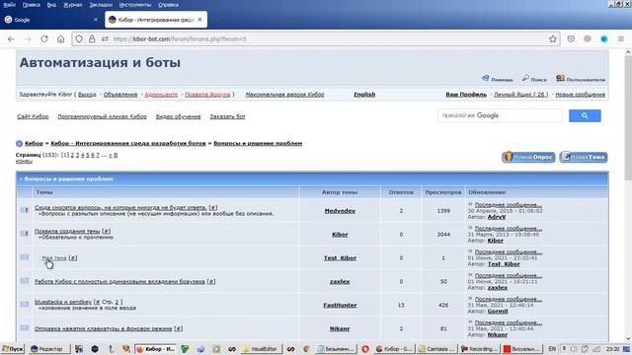Image resolution: width=632 pixels, height=355 pixels.
Task: Click the Выход logout link
Action: (x=87, y=95)
